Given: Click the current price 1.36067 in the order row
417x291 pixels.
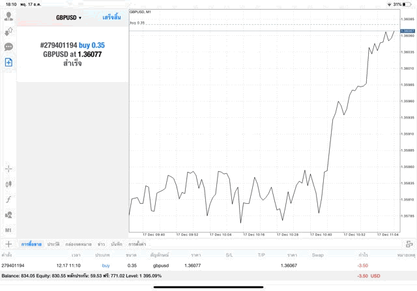Looking at the screenshot, I should point(289,266).
